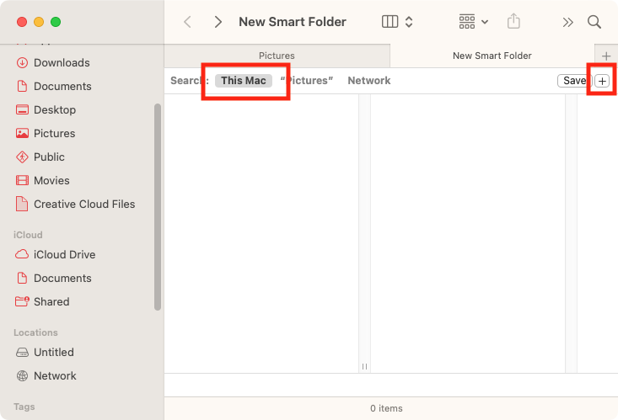This screenshot has width=618, height=420.
Task: Click the Creative Cloud Files document icon
Action: (x=22, y=204)
